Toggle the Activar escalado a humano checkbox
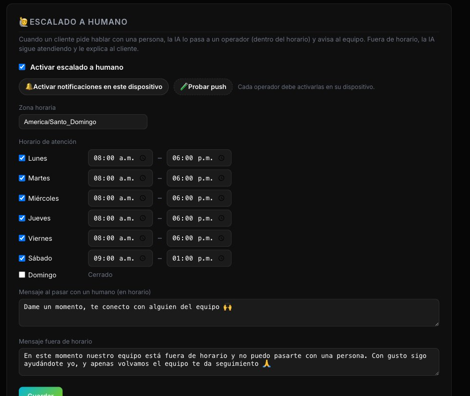The height and width of the screenshot is (396, 470). (x=22, y=67)
